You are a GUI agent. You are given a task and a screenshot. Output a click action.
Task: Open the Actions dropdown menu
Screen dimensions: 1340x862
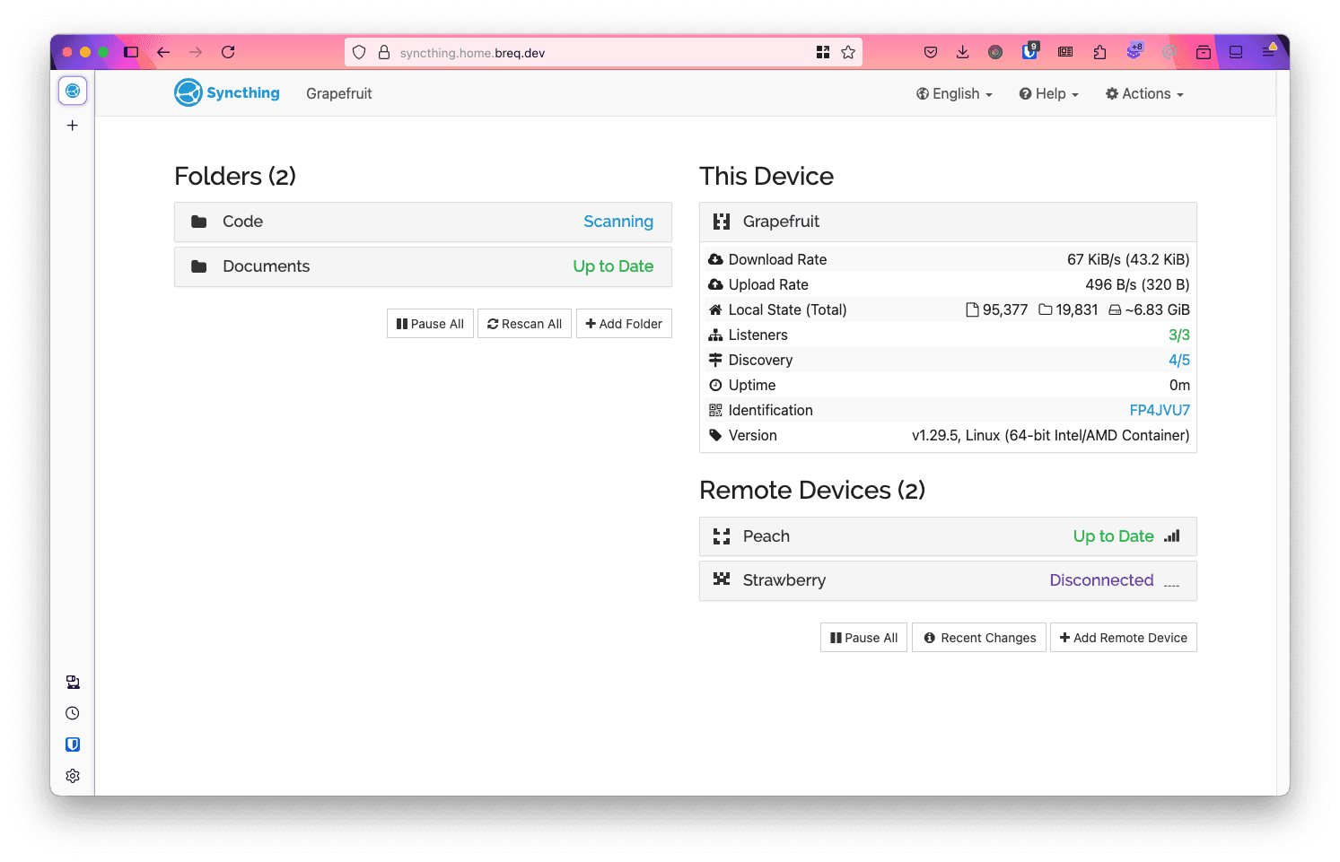[1144, 94]
